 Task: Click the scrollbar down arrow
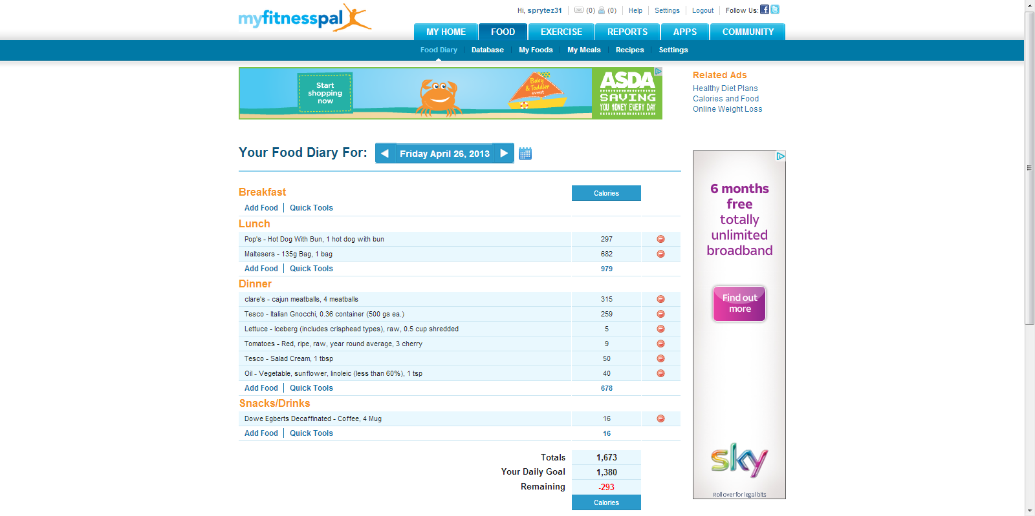[1029, 511]
